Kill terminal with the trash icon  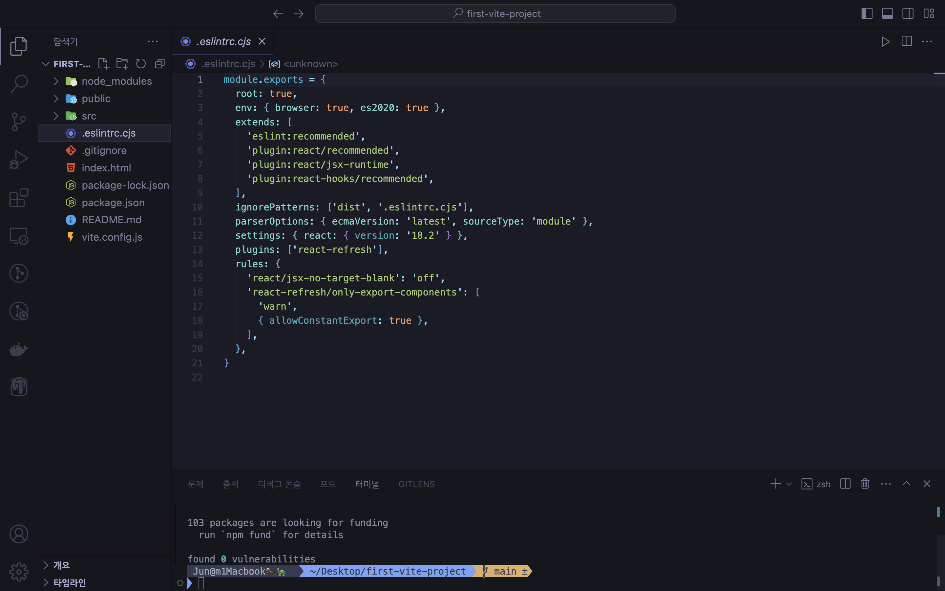tap(865, 484)
